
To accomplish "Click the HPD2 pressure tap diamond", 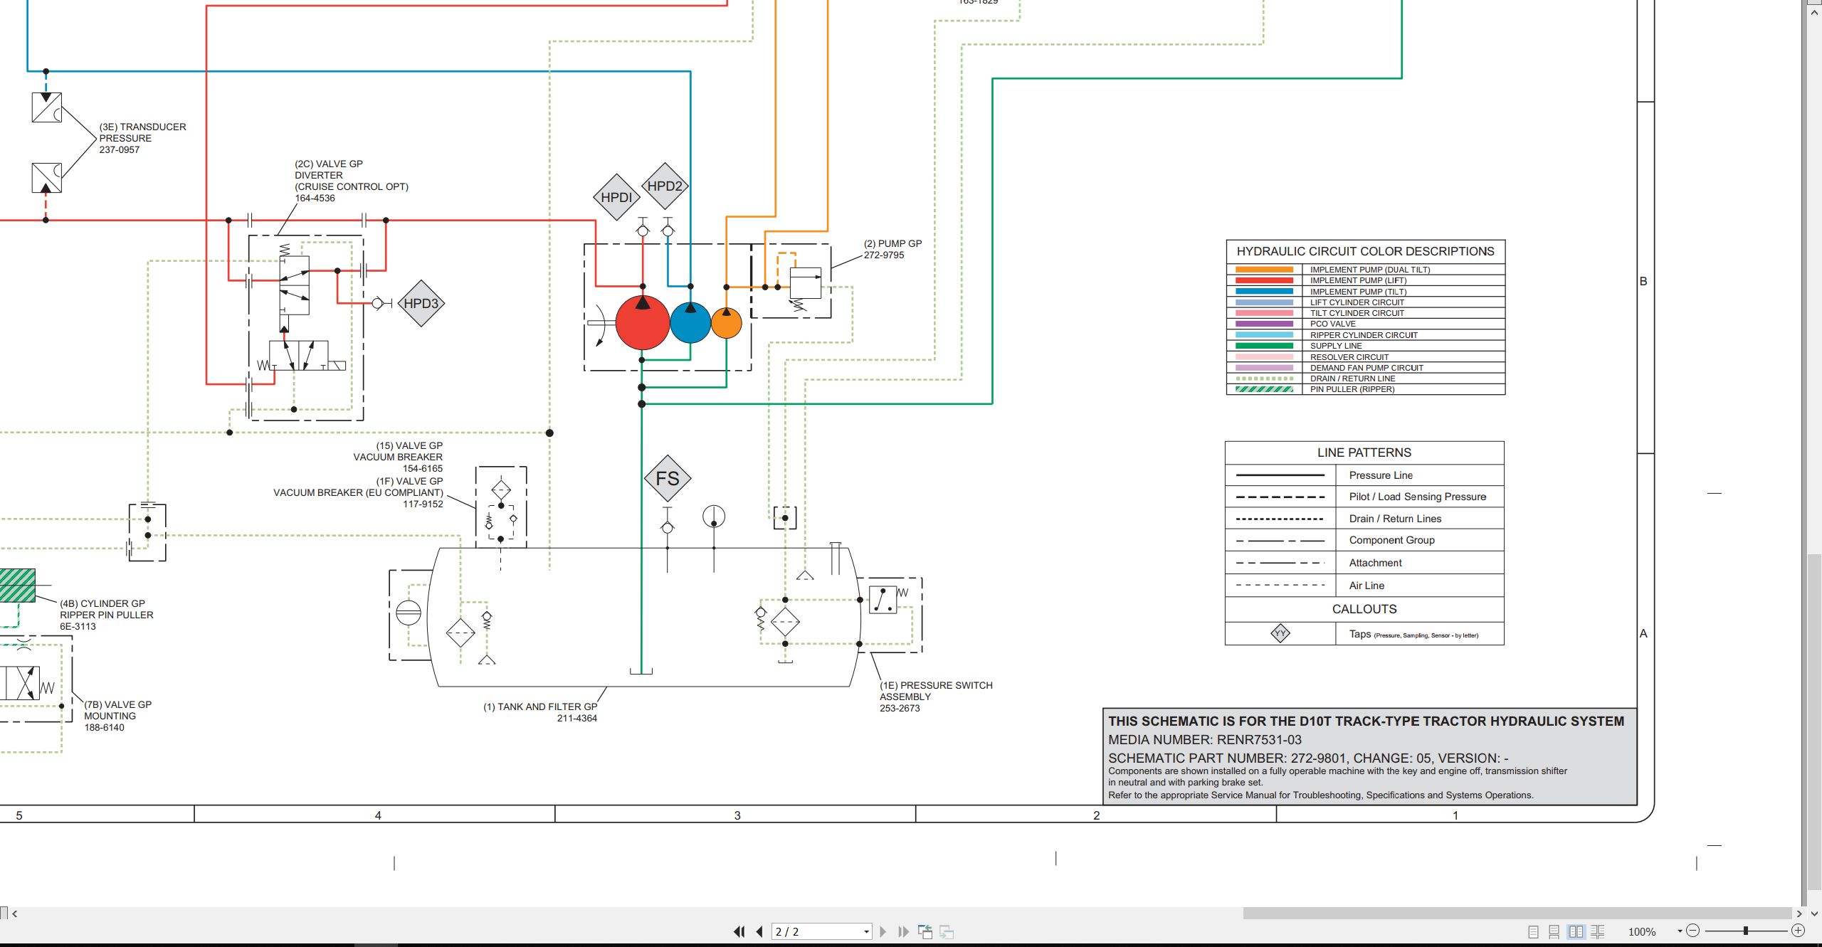I will (665, 186).
